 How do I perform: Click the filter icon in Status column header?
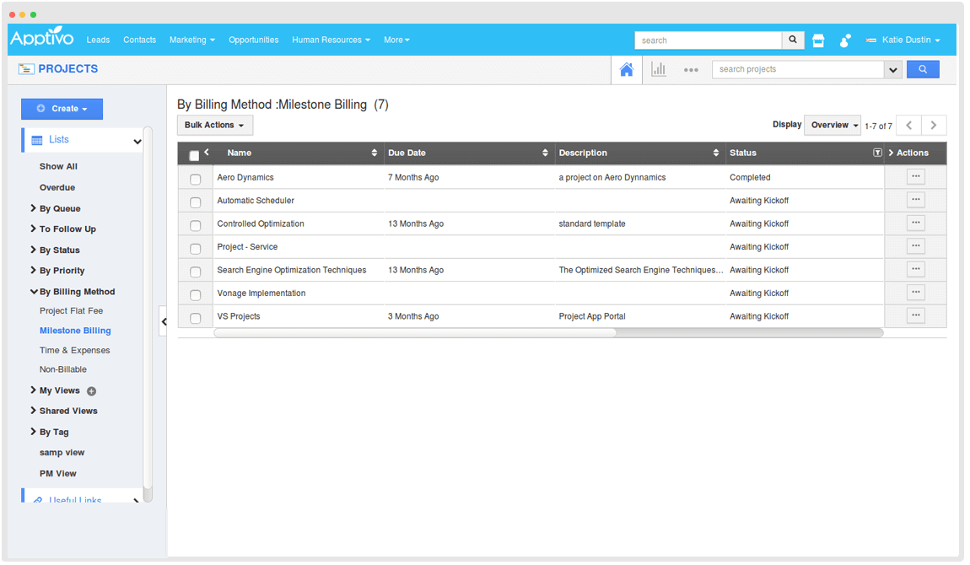point(877,153)
